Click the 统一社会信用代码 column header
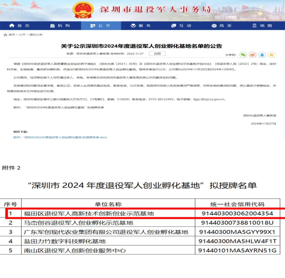Screen dimensions: 285x278 pos(237,204)
